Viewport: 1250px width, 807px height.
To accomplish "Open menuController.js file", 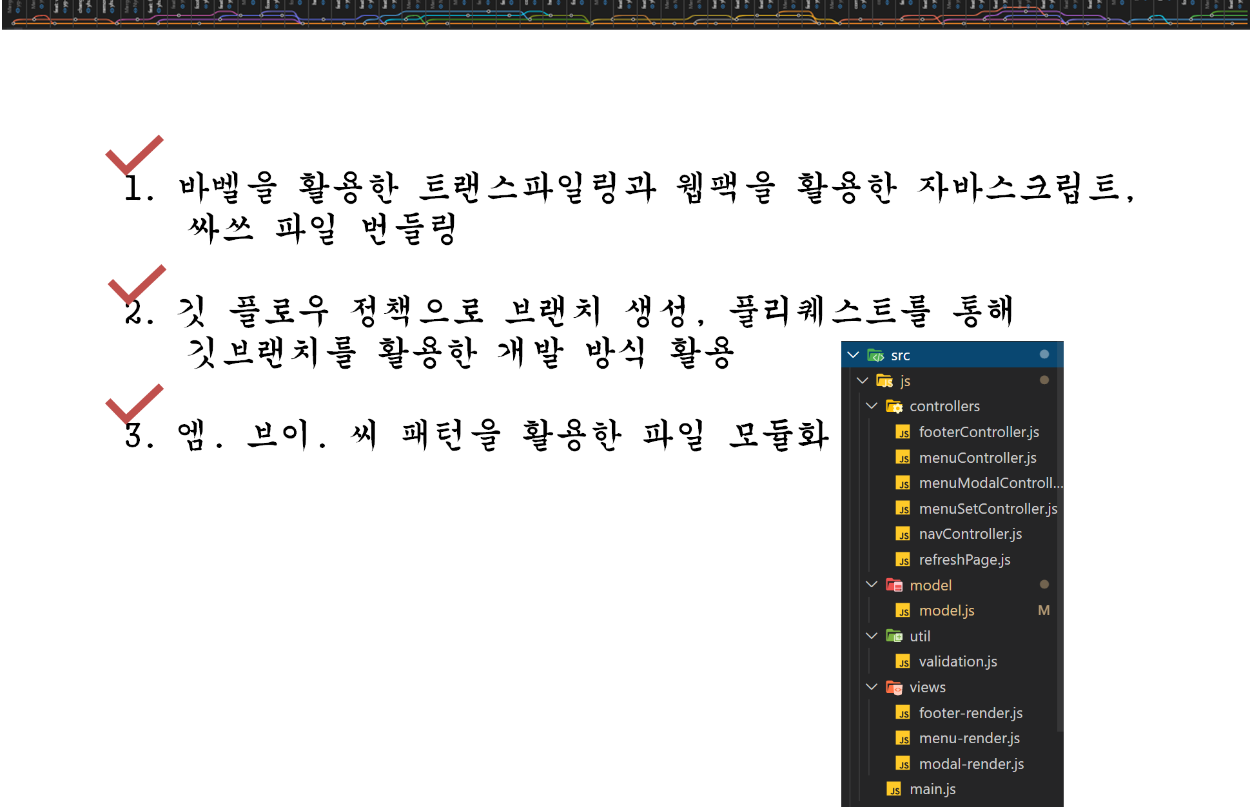I will click(977, 458).
